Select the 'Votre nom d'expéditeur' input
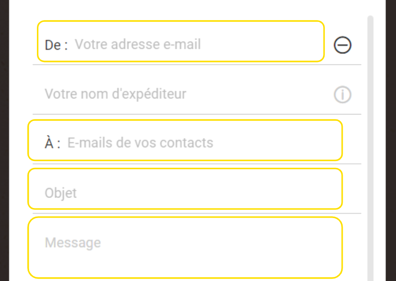The height and width of the screenshot is (281, 396). (x=182, y=94)
